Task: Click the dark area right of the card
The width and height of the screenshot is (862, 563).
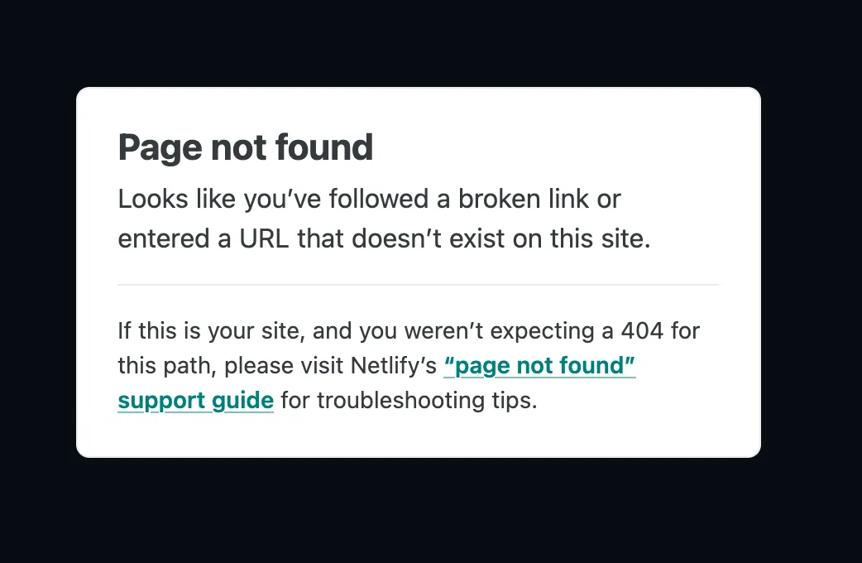Action: (x=812, y=273)
